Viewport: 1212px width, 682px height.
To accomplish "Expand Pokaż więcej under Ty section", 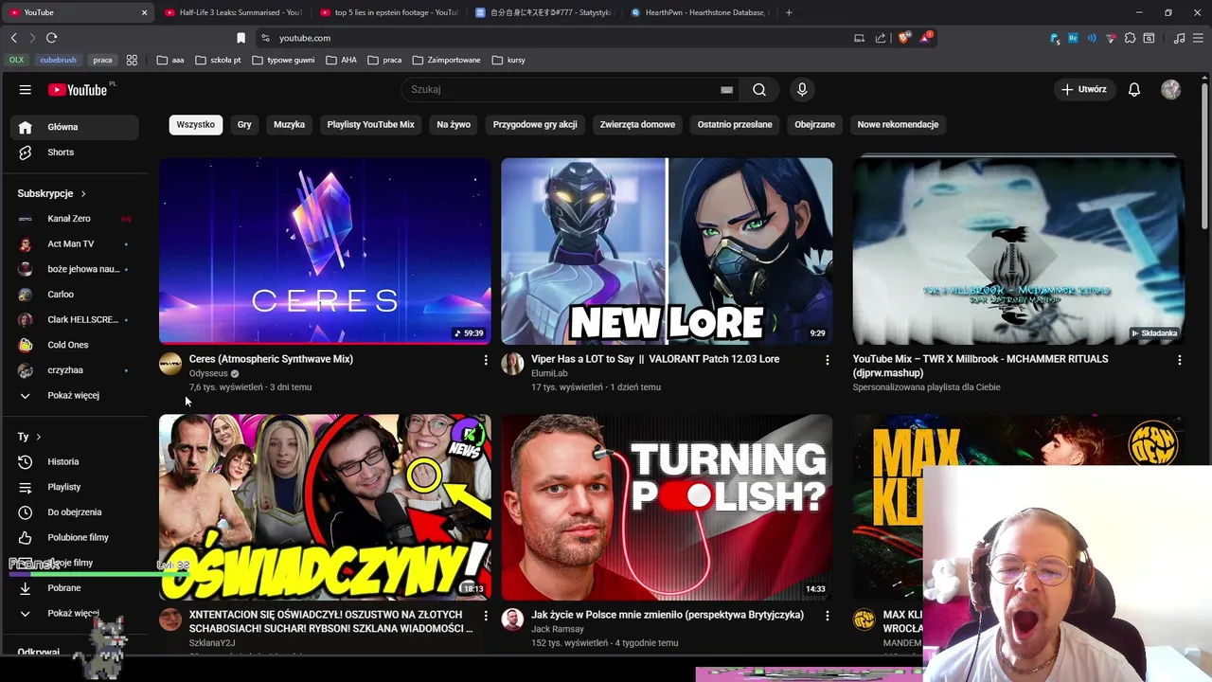I will (x=74, y=614).
